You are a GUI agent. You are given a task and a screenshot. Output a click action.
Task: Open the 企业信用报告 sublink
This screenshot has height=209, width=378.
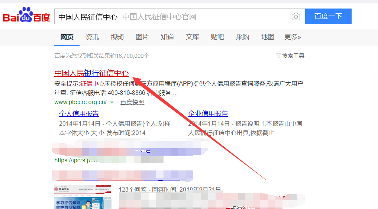pos(208,114)
